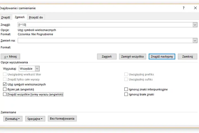The width and height of the screenshot is (199, 133).
Task: Close the Znajdowanie i zamienianie dialog
Action: click(x=195, y=8)
